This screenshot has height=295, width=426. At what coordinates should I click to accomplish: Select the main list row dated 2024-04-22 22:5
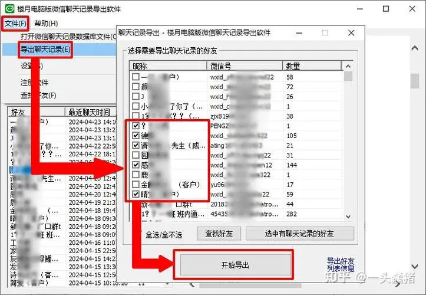pyautogui.click(x=63, y=146)
